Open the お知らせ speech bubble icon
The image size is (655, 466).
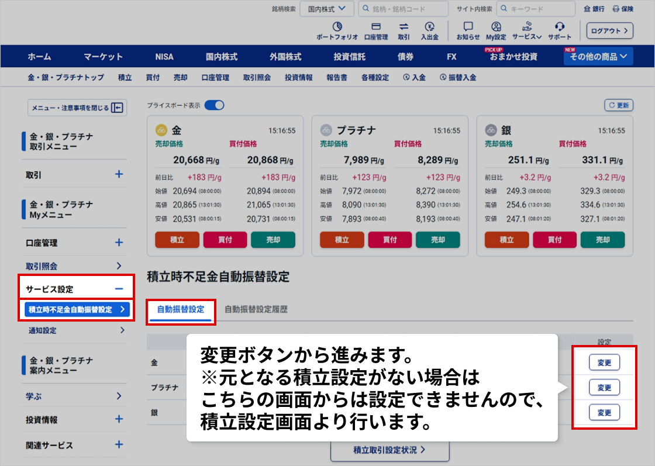coord(468,27)
